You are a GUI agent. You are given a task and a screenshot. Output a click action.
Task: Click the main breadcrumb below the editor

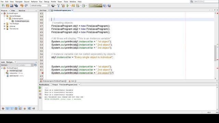click(x=73, y=81)
